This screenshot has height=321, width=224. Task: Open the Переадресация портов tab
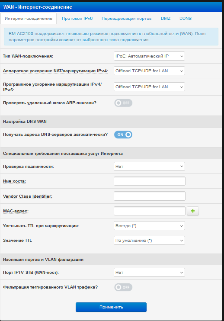tap(126, 19)
